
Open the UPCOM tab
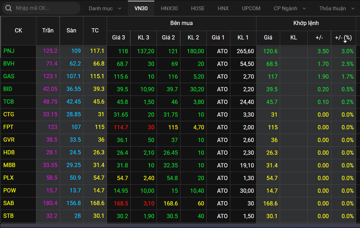(251, 8)
